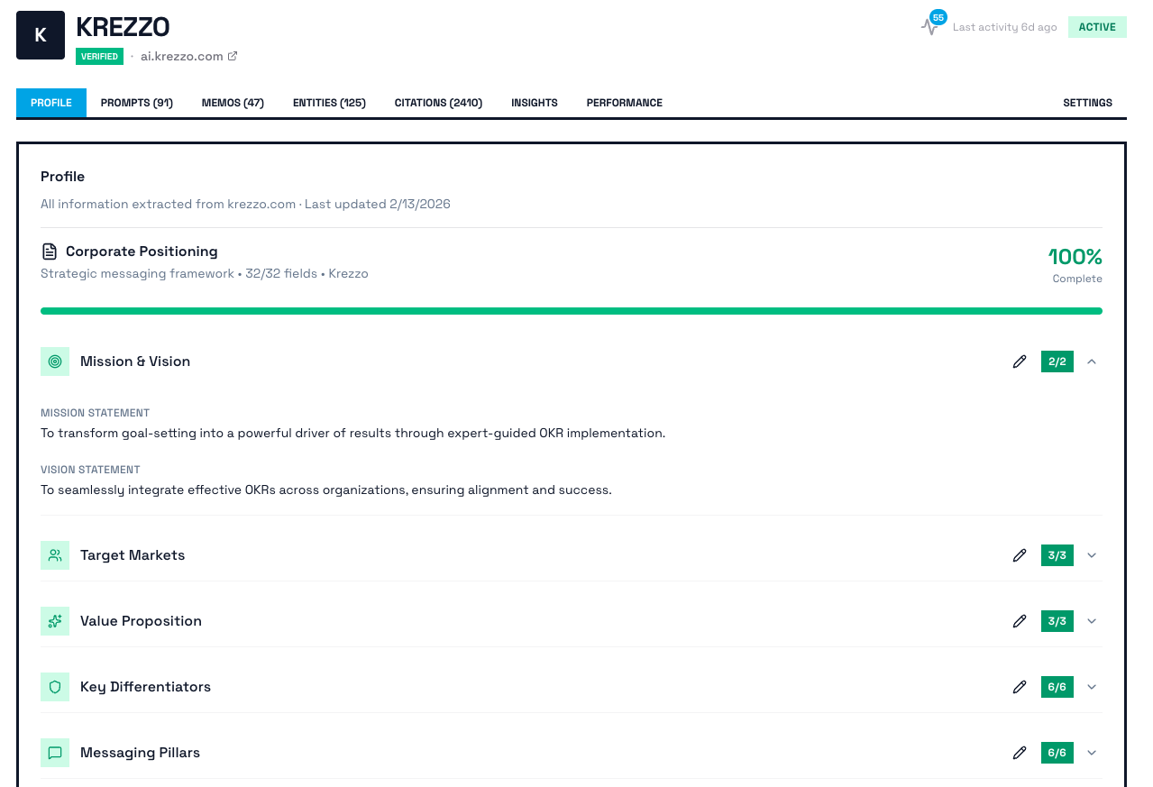Switch to the Citations tab

coord(438,103)
